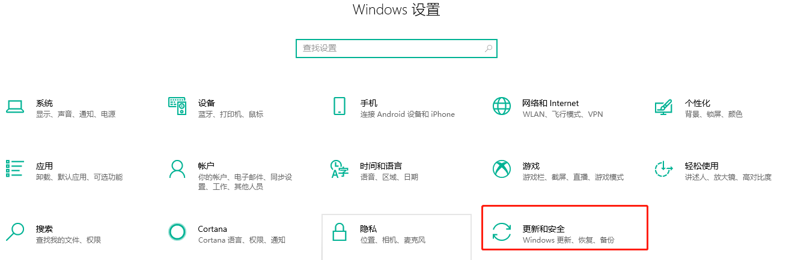
Task: Select the 游戏 Xbox icon
Action: tap(501, 169)
